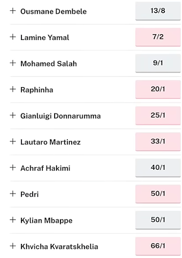Click the Khvicha Kvaratskhelia player name
Screen dimensions: 182x258
point(59,246)
